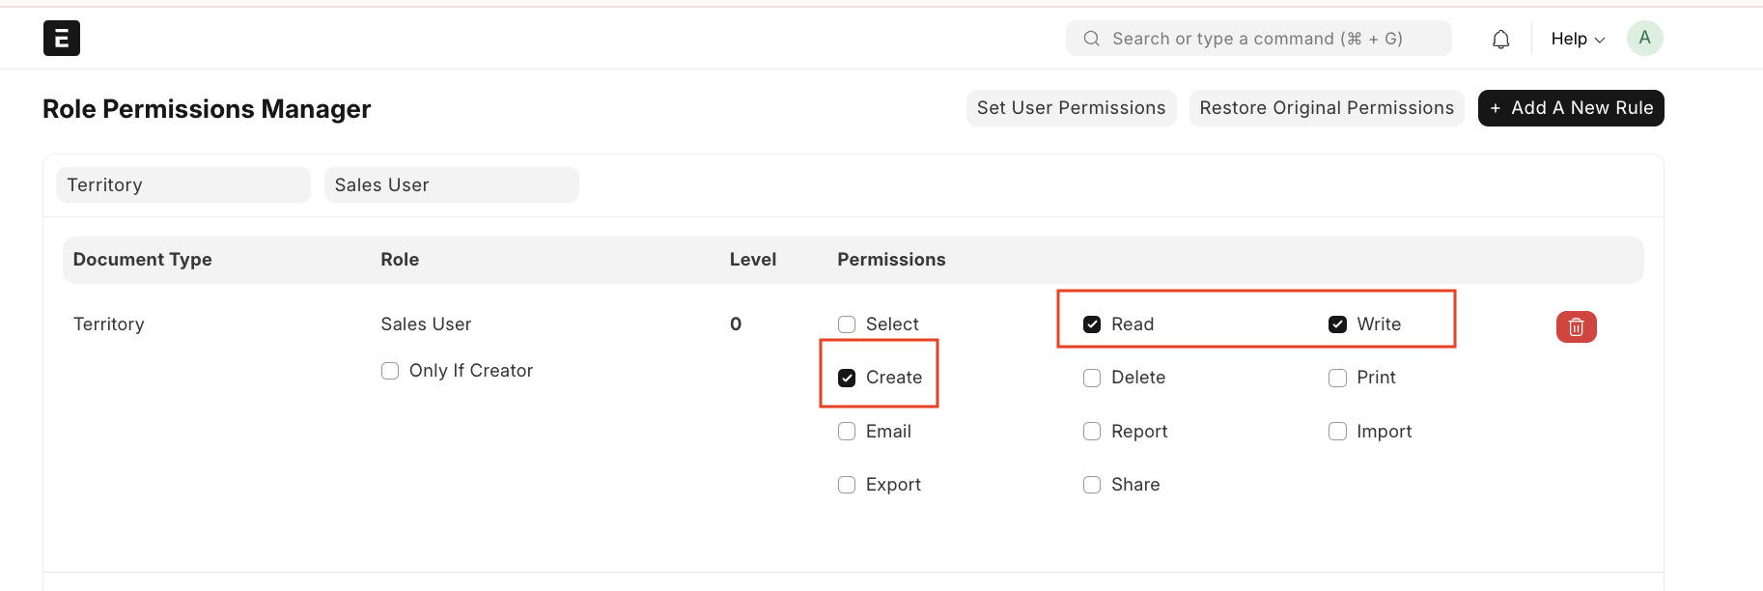Image resolution: width=1763 pixels, height=591 pixels.
Task: Uncheck the Create permission checkbox
Action: [x=847, y=378]
